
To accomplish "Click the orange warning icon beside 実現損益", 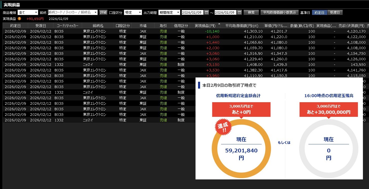I will pos(20,19).
